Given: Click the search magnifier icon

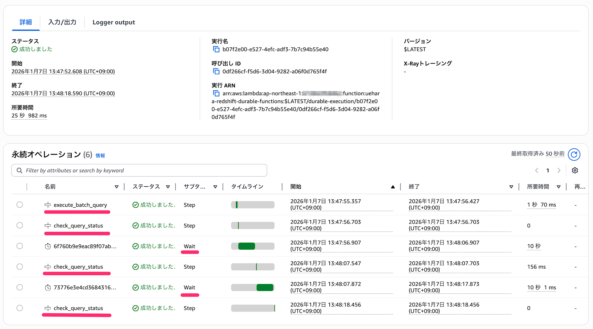Looking at the screenshot, I should click(x=20, y=170).
